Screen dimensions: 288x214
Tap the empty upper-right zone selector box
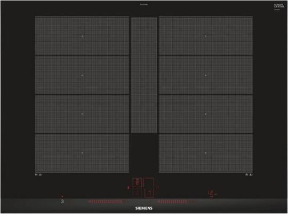149,182
